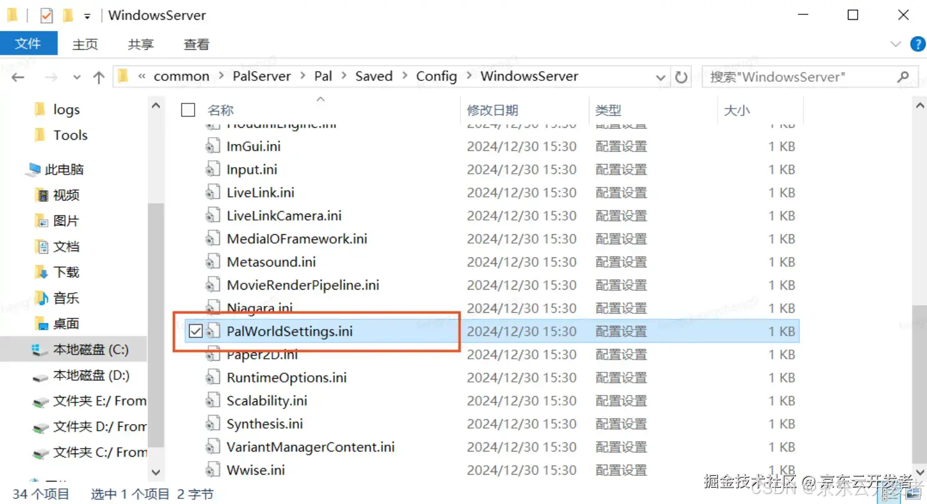927x504 pixels.
Task: Open 此电脑 in the navigation pane
Action: (x=56, y=169)
